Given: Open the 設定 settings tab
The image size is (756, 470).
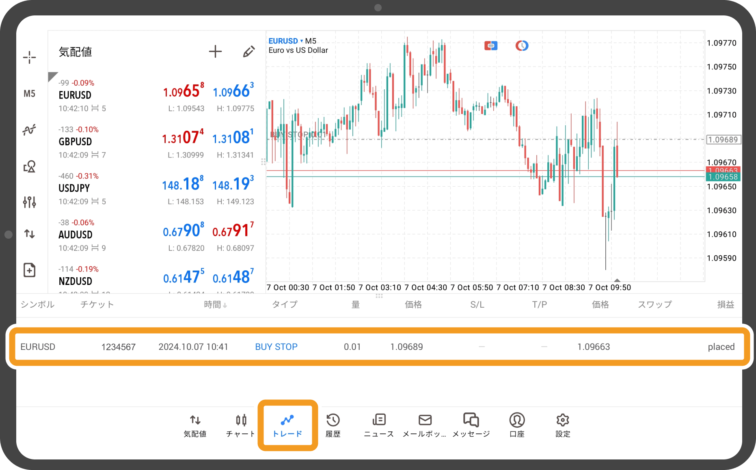Looking at the screenshot, I should 563,425.
